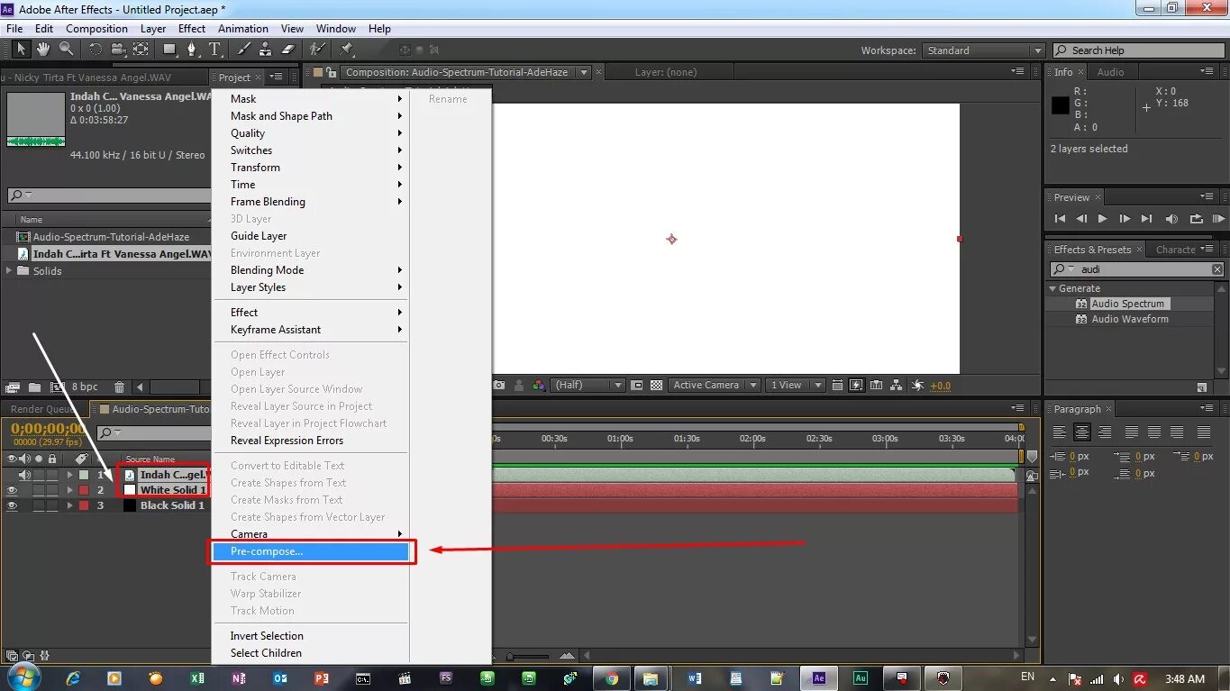The image size is (1230, 691).
Task: Click the green label swatch of layer 1
Action: (x=83, y=475)
